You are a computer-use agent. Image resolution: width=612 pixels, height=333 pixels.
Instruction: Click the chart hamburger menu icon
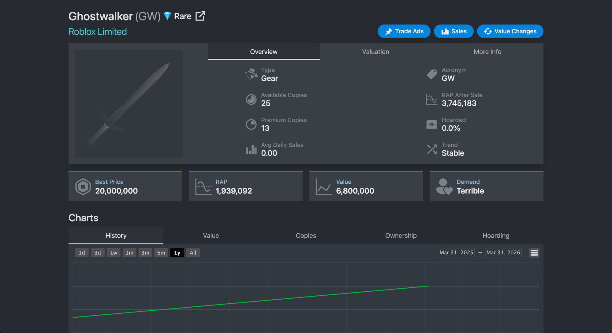click(534, 253)
